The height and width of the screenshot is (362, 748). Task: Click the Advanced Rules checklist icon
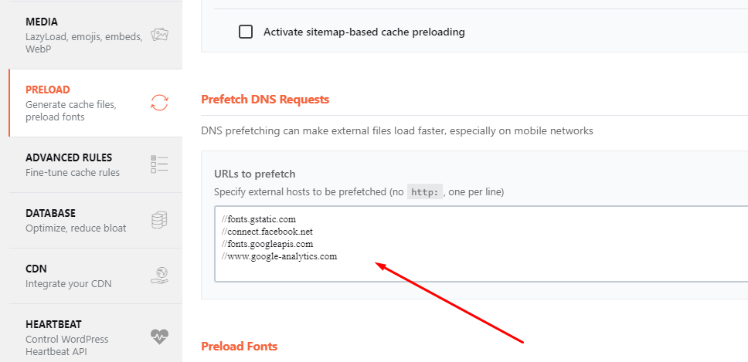(159, 164)
